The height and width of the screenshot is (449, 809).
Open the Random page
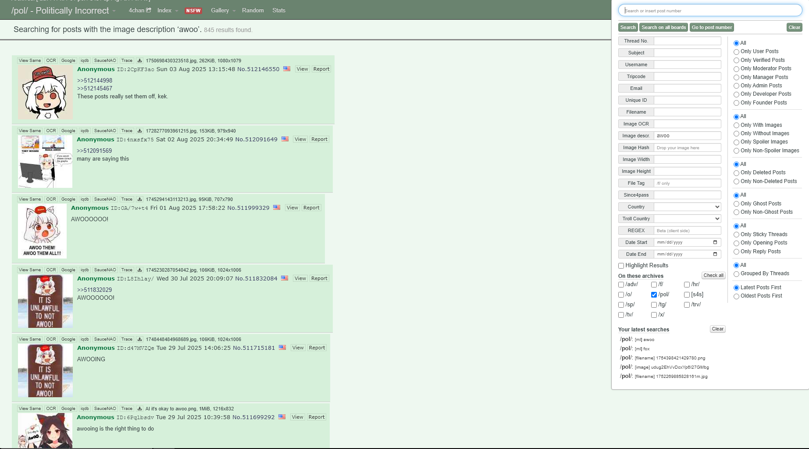253,10
